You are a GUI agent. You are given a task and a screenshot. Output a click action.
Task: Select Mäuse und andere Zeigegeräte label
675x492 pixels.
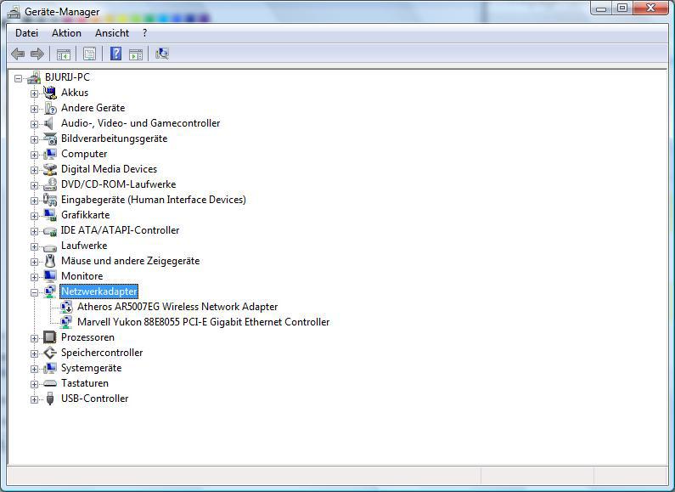(131, 261)
